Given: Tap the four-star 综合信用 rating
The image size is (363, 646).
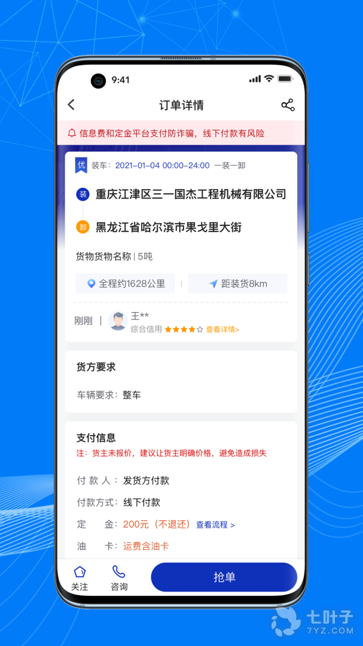Looking at the screenshot, I should coord(184,329).
